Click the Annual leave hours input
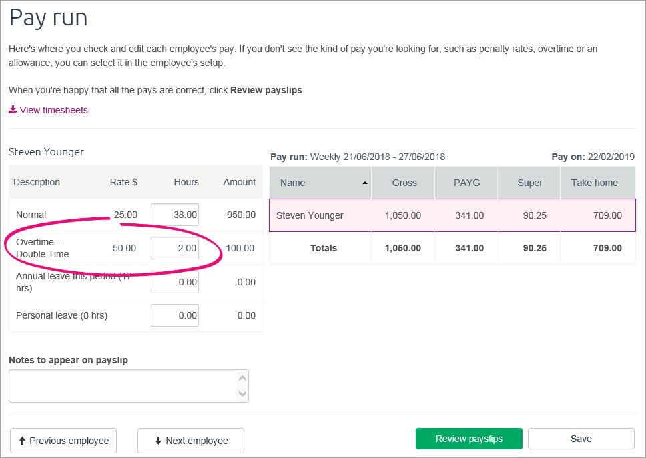 pos(175,282)
